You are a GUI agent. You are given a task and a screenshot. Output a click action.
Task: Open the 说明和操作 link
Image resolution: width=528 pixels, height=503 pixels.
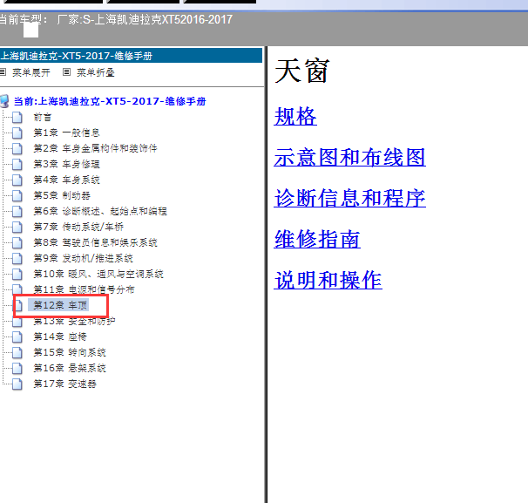[328, 280]
